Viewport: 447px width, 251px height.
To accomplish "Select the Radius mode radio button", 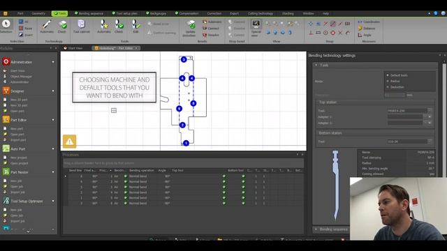I will (x=388, y=81).
